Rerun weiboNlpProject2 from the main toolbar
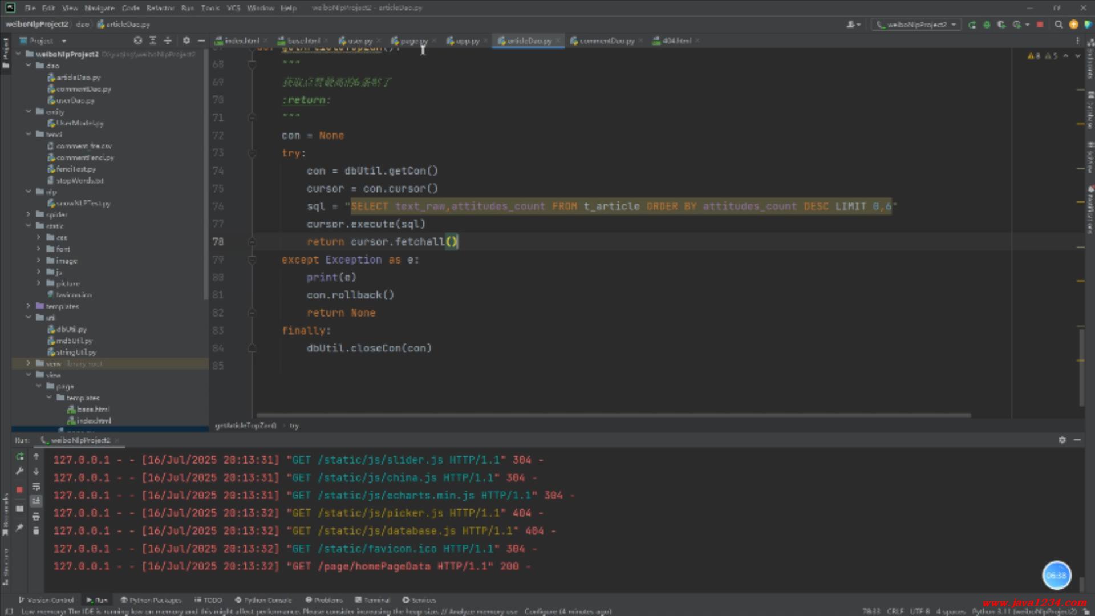Viewport: 1095px width, 616px height. coord(972,25)
